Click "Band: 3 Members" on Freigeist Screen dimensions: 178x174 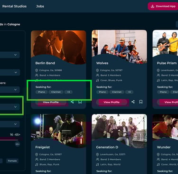click(50, 159)
